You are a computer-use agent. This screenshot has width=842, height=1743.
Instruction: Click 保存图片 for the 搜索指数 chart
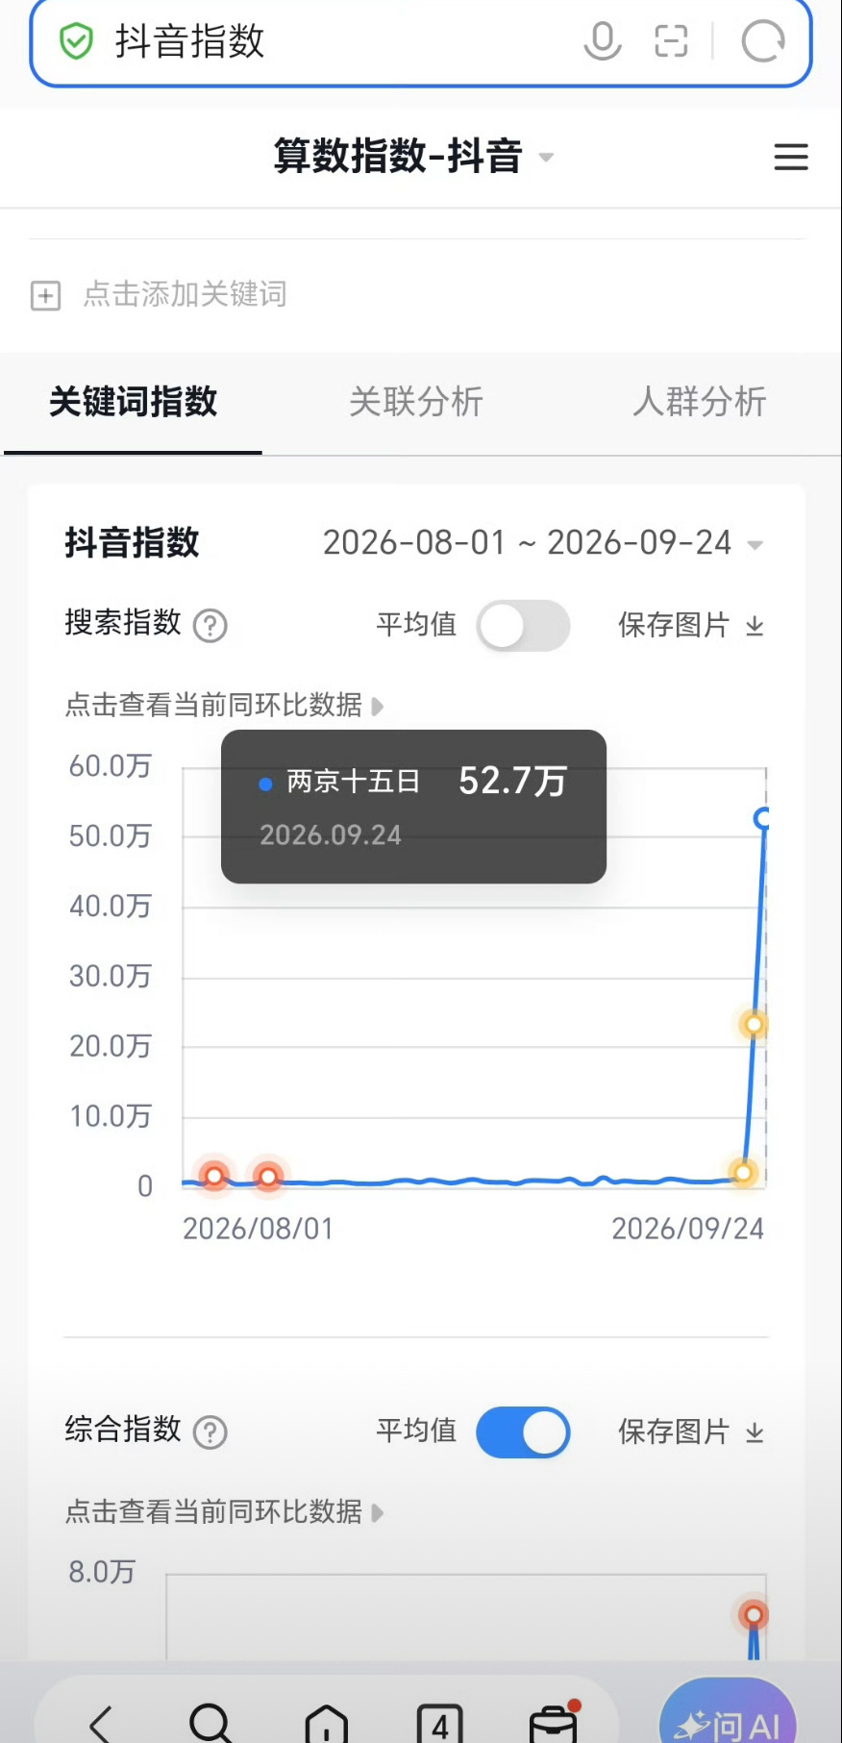691,626
